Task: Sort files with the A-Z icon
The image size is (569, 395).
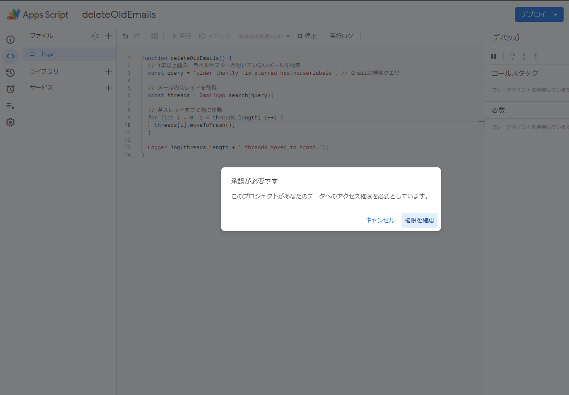Action: (95, 36)
